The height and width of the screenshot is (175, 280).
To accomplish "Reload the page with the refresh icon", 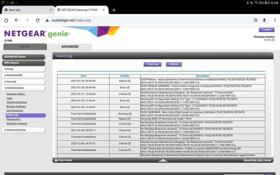I will click(x=38, y=20).
